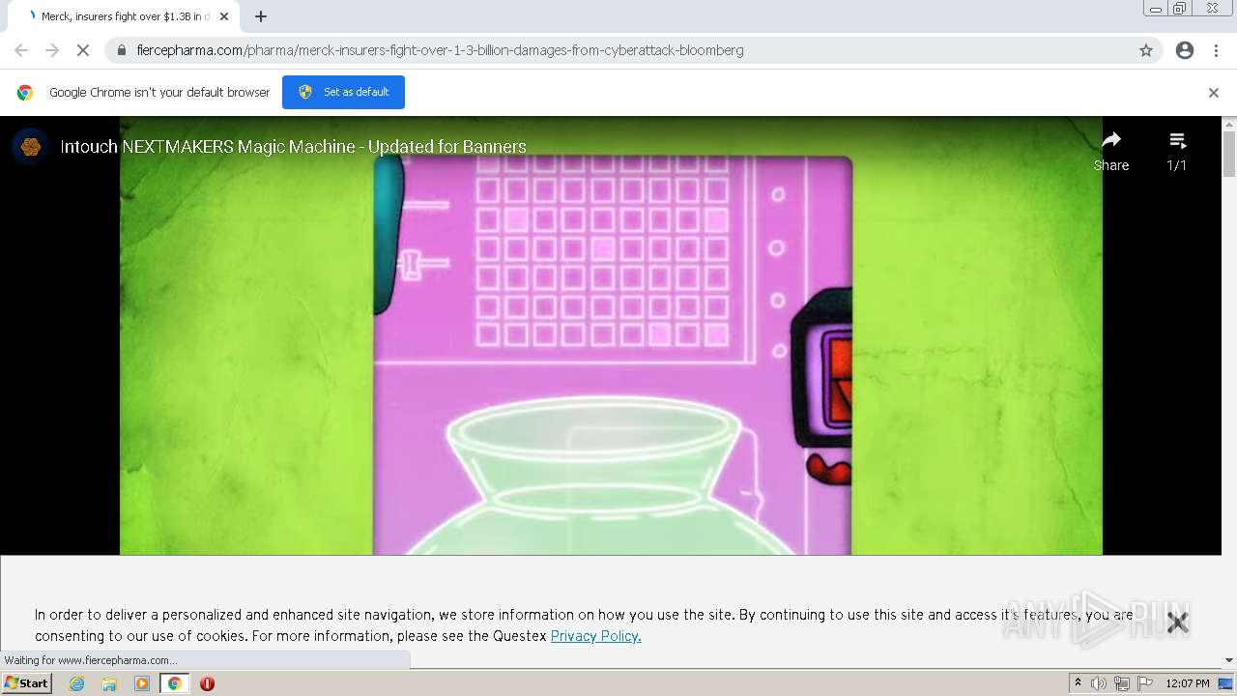Stop loading the page
Image resolution: width=1237 pixels, height=696 pixels.
coord(83,50)
